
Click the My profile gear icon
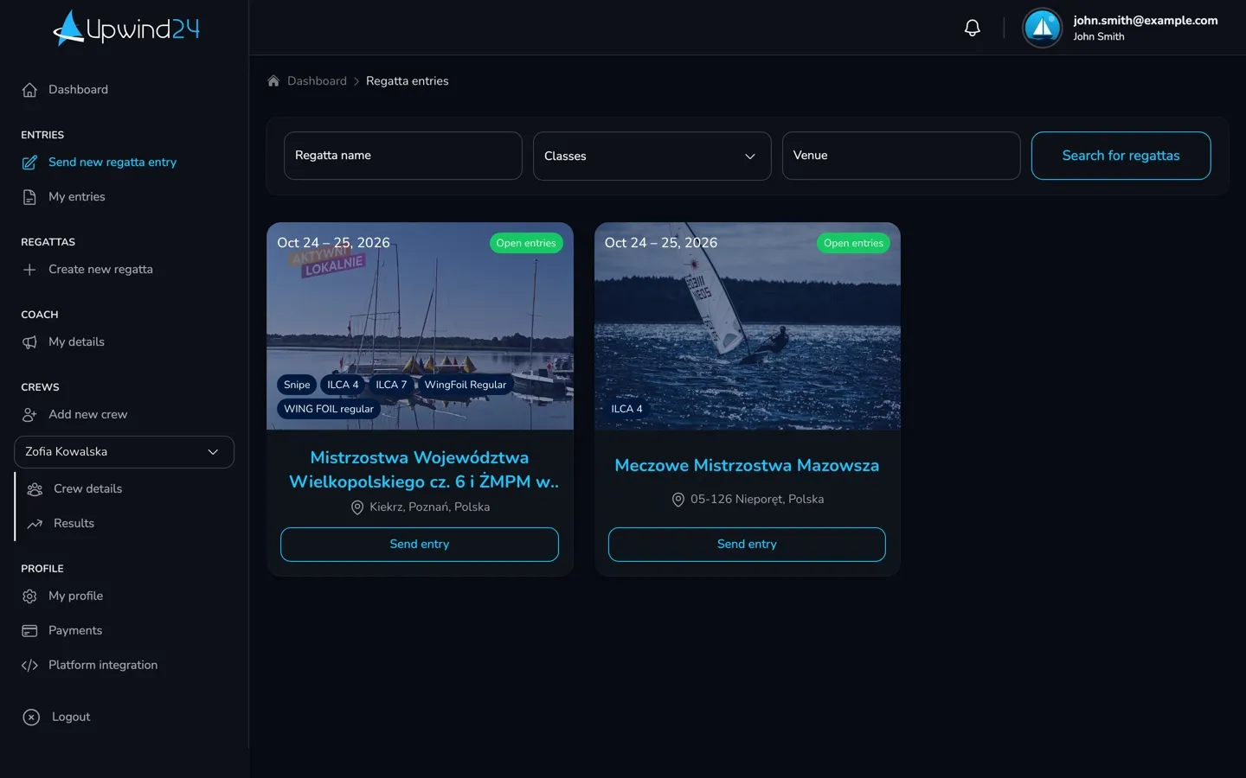(x=29, y=596)
